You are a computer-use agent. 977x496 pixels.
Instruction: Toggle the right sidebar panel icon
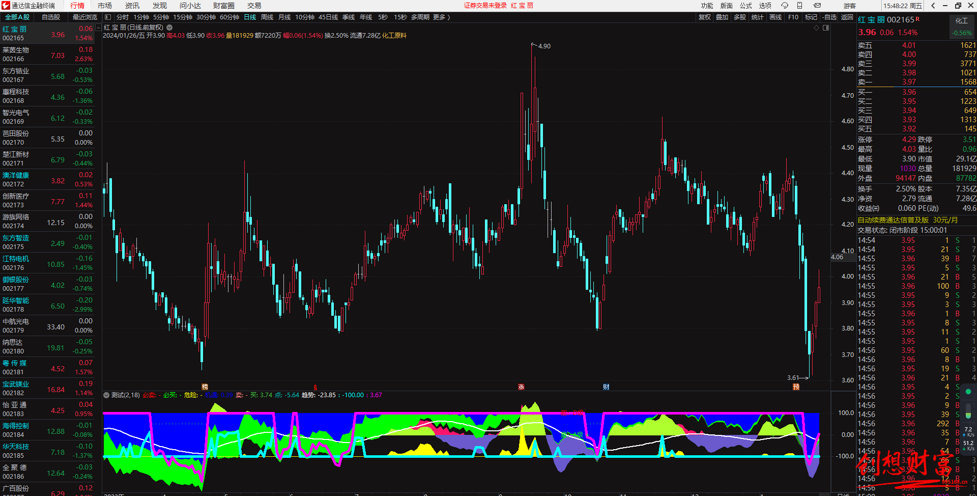point(826,27)
